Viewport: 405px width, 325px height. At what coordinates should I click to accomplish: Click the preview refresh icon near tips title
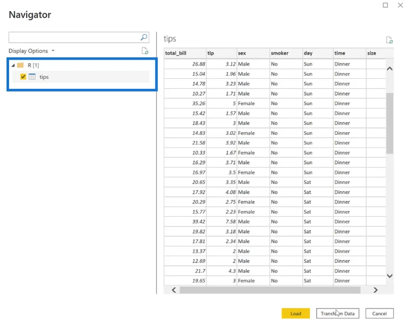point(389,40)
